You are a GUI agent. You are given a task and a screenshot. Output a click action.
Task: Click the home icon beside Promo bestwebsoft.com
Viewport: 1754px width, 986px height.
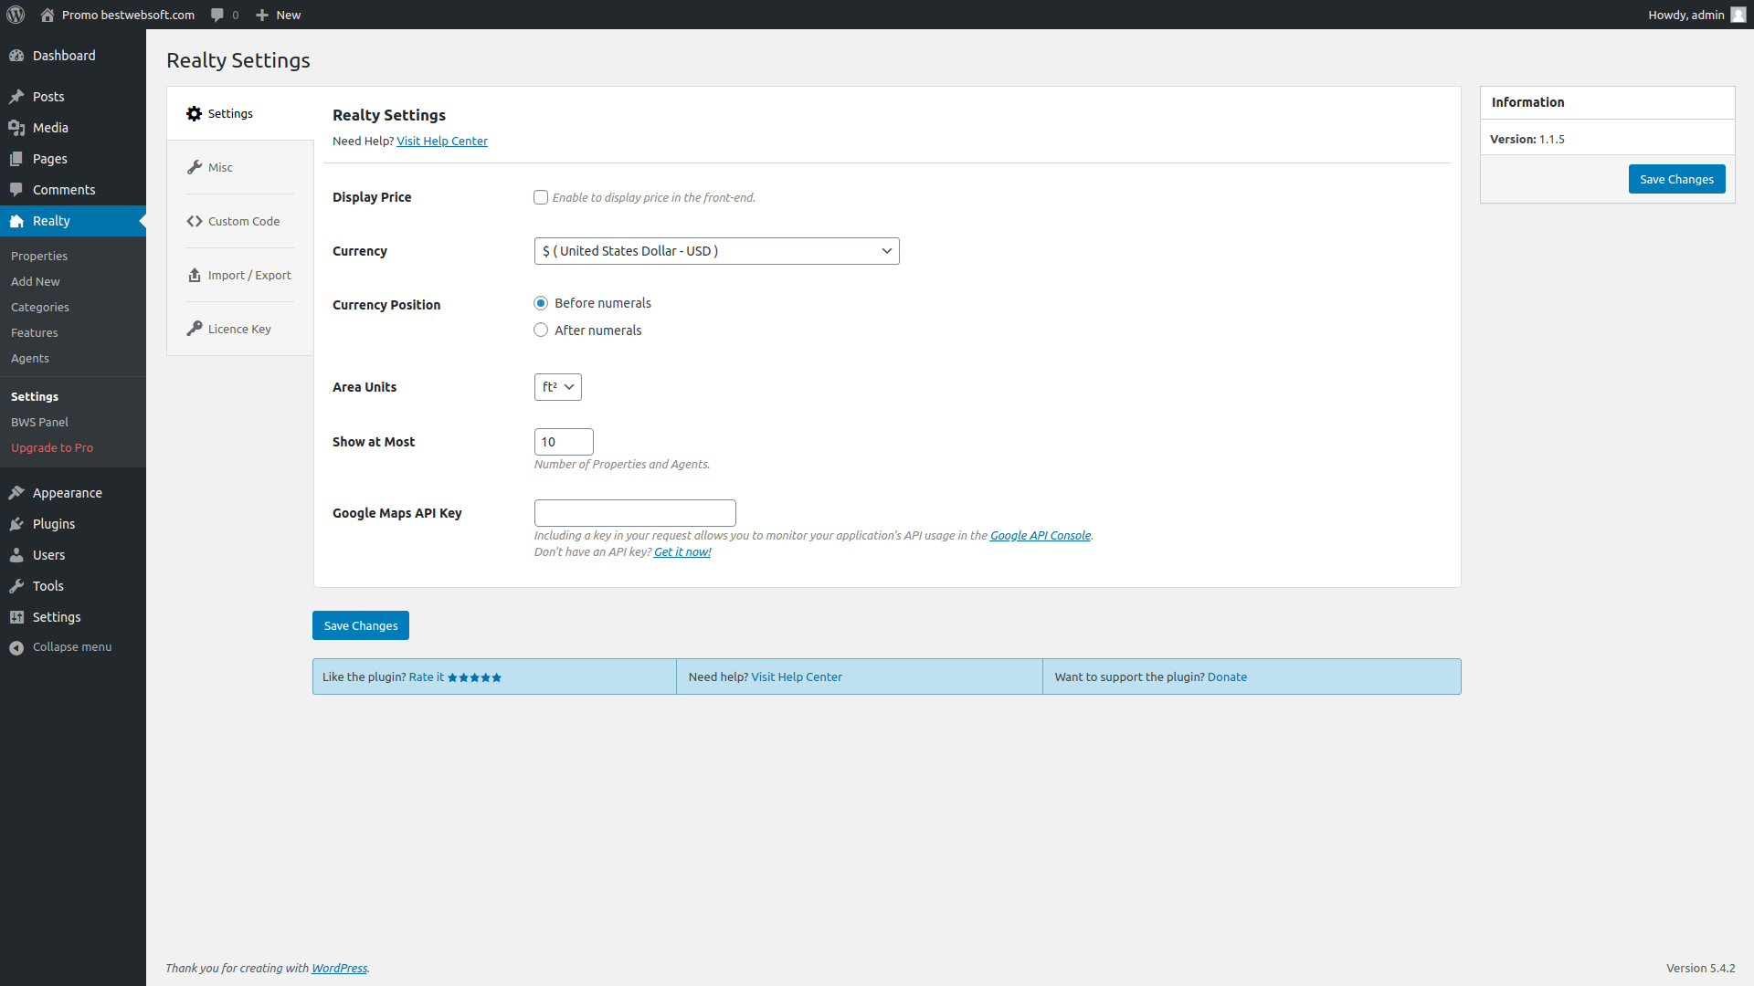click(48, 15)
